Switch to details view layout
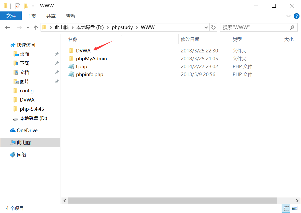 [x=286, y=208]
